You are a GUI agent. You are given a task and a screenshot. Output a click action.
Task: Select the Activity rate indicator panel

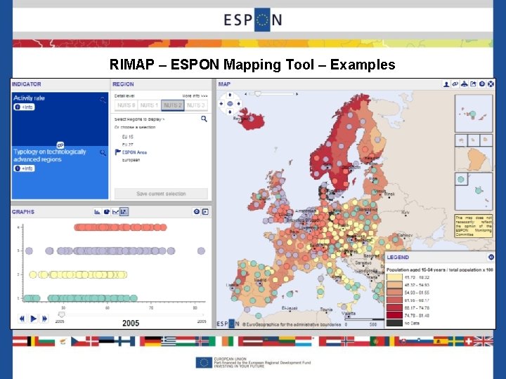60,119
